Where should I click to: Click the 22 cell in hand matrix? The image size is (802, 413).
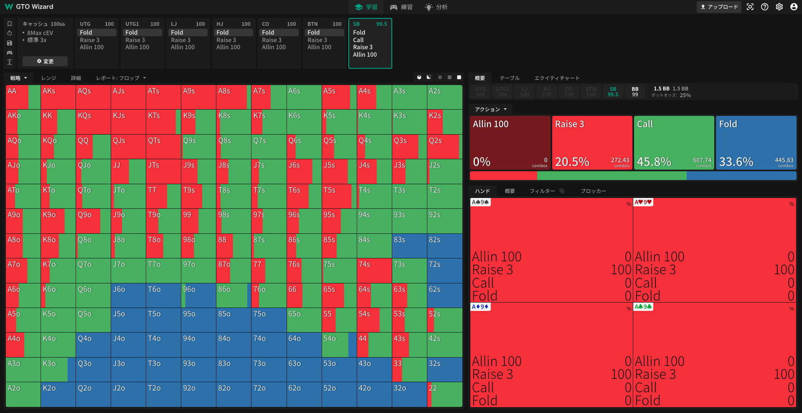[x=444, y=394]
